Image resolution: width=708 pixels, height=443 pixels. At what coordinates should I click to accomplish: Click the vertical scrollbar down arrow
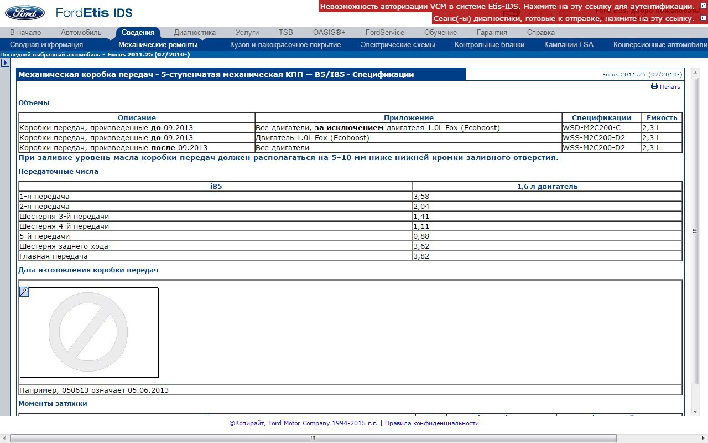(x=695, y=411)
